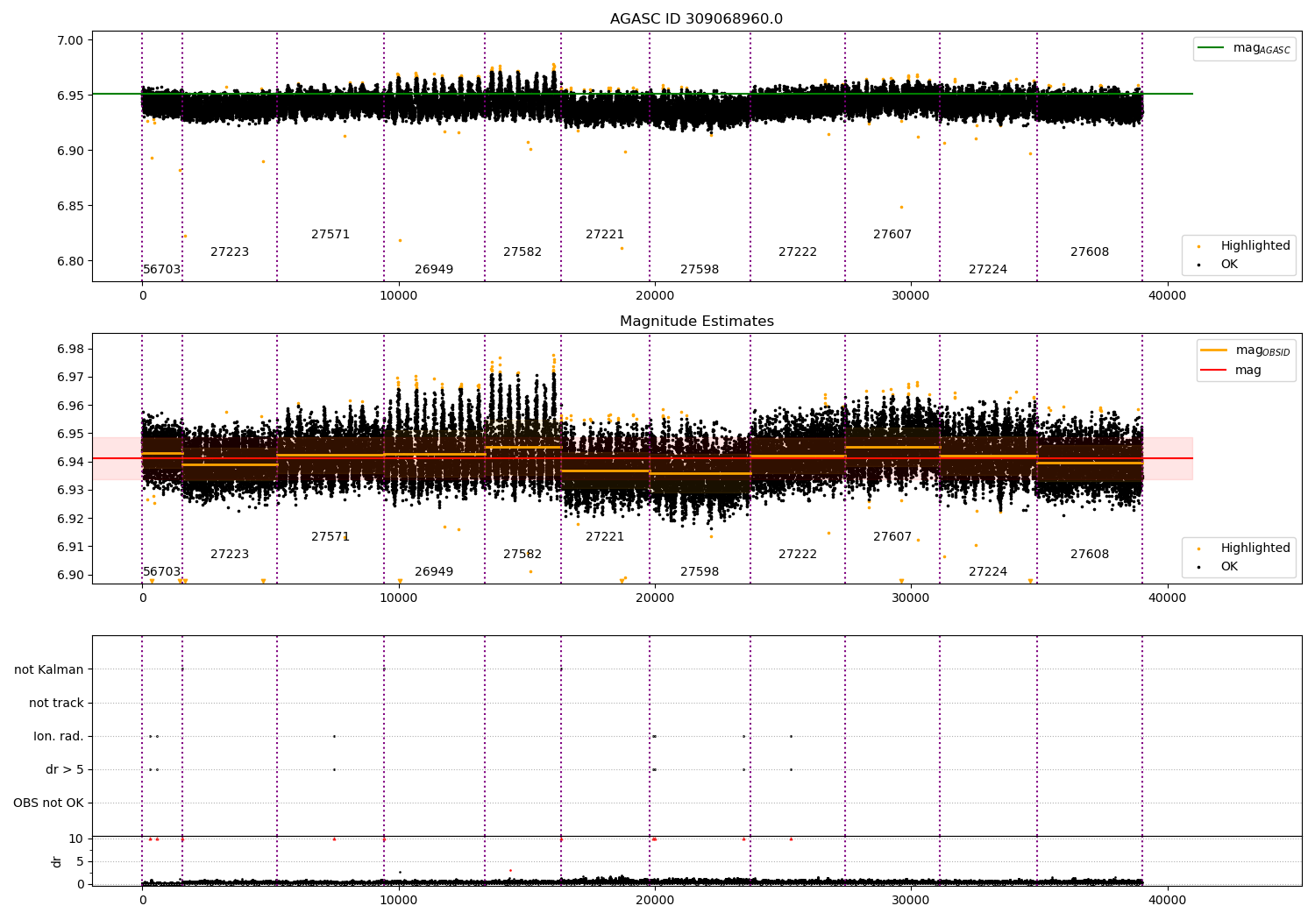Screen dimensions: 1315x920
Task: Click 'OK' legend entry in top plot
Action: click(1229, 265)
